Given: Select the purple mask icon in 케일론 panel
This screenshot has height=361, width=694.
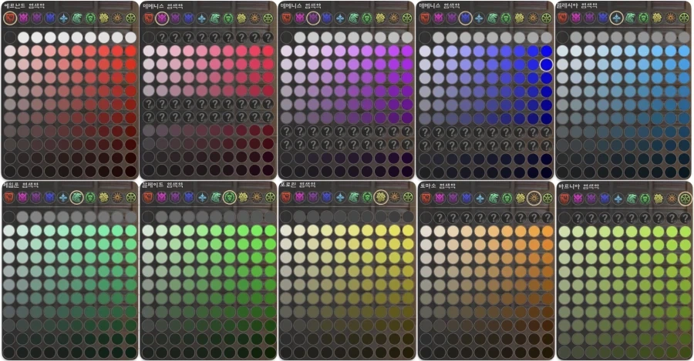Looking at the screenshot, I should (x=35, y=197).
